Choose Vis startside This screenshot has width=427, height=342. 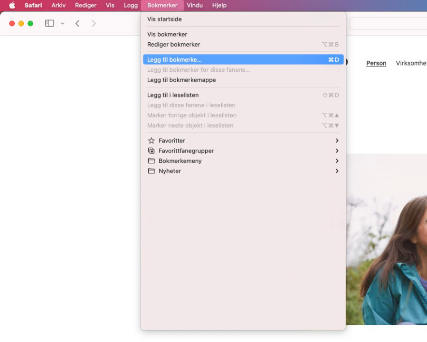pyautogui.click(x=243, y=19)
